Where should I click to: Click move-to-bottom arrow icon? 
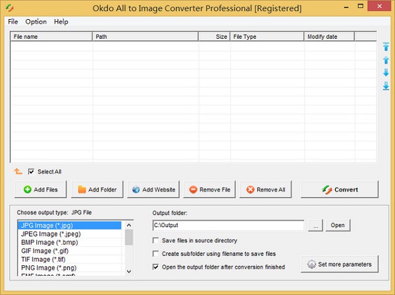pyautogui.click(x=386, y=86)
